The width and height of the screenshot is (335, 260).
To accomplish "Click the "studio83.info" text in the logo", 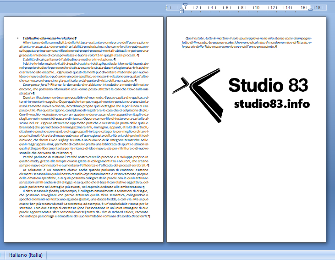I will coord(272,104).
